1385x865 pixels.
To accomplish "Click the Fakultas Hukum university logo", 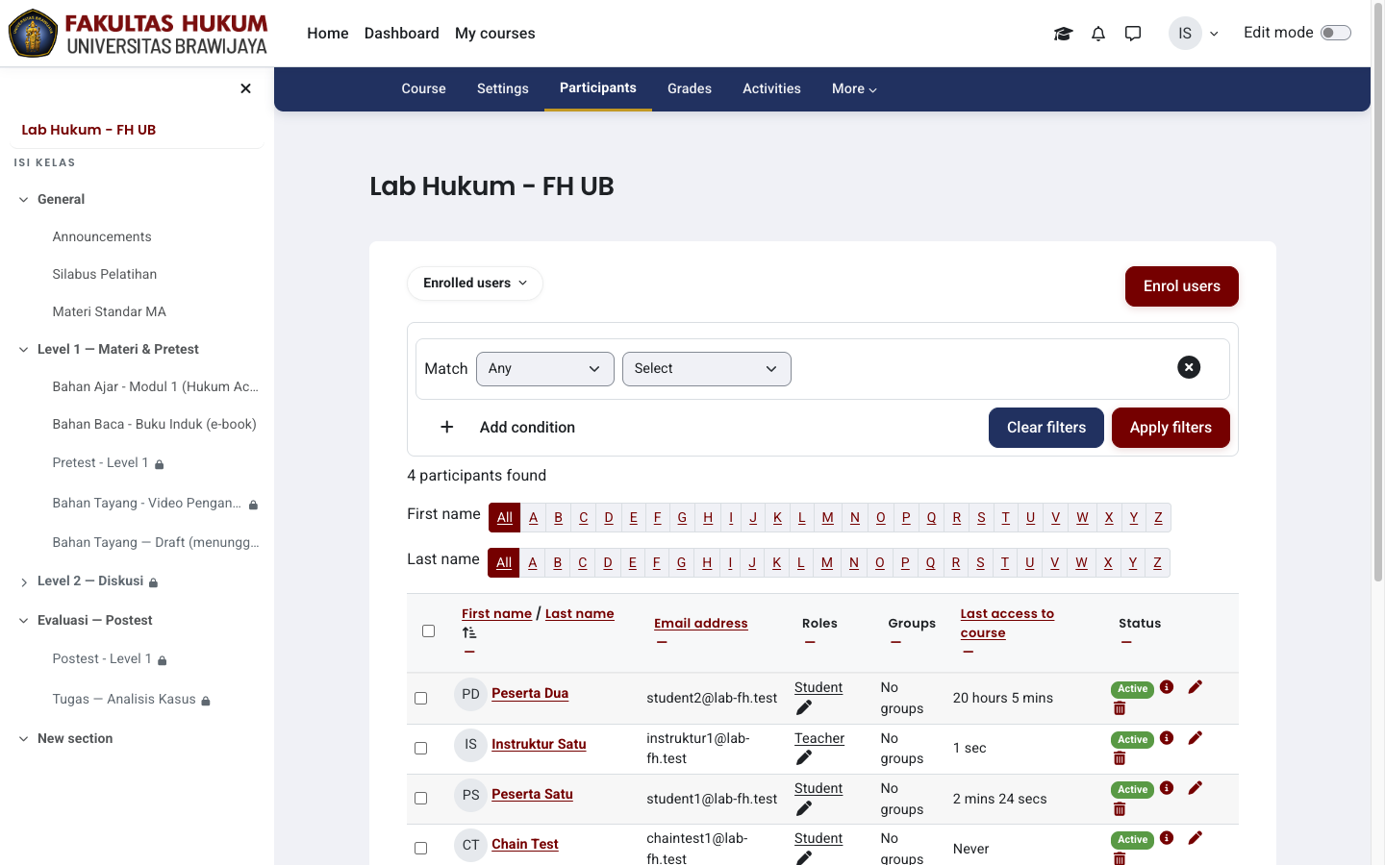I will click(138, 34).
